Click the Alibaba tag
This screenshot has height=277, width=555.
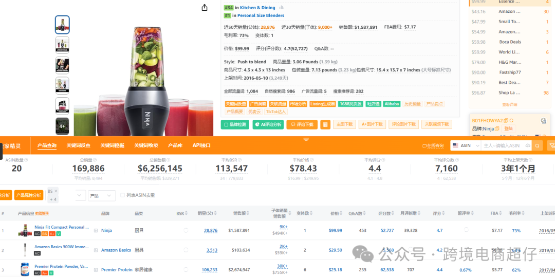[x=392, y=104]
